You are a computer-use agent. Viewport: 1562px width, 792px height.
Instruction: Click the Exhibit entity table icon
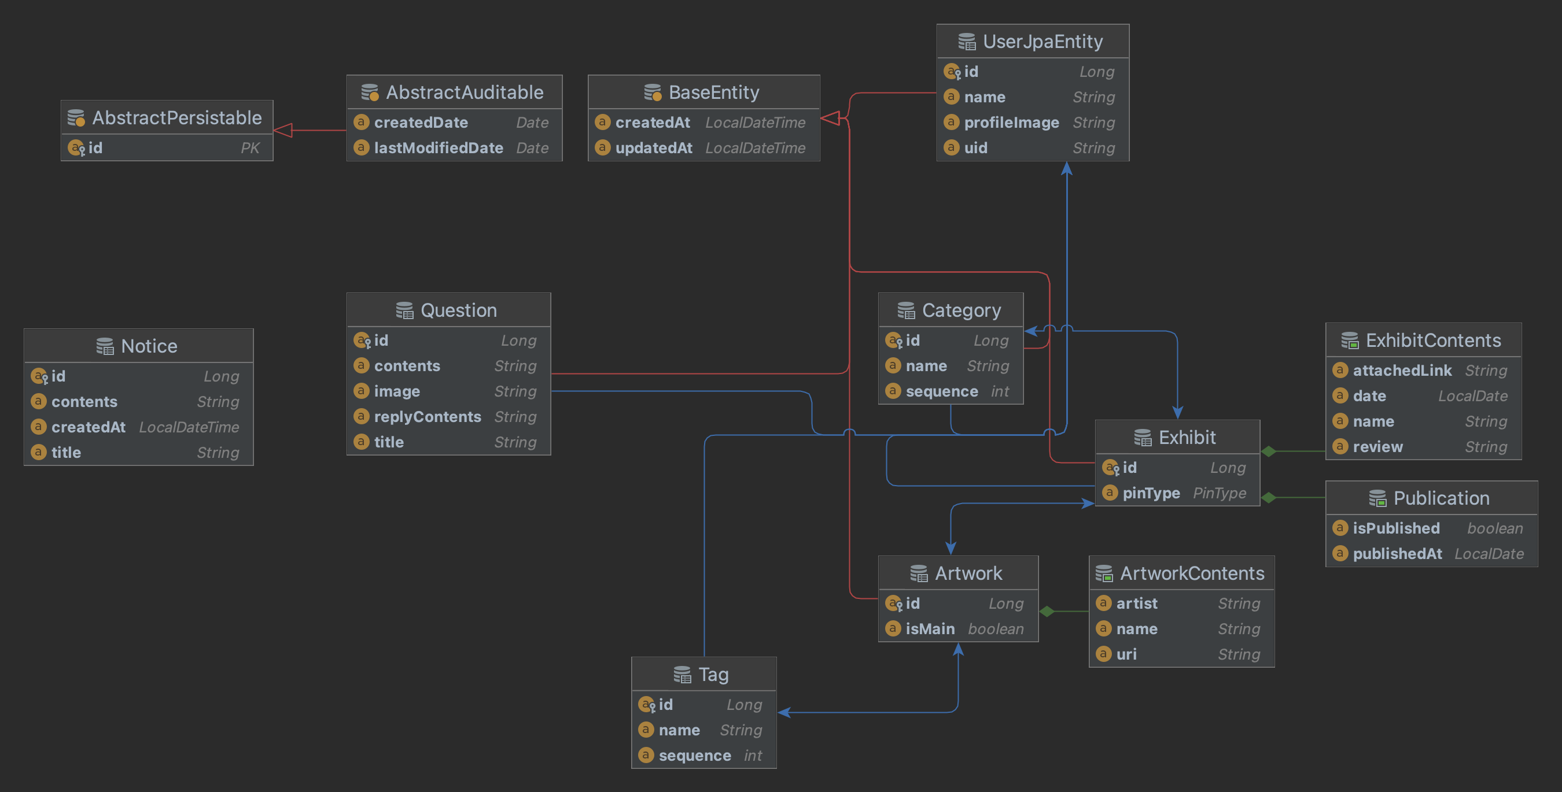(x=1143, y=437)
